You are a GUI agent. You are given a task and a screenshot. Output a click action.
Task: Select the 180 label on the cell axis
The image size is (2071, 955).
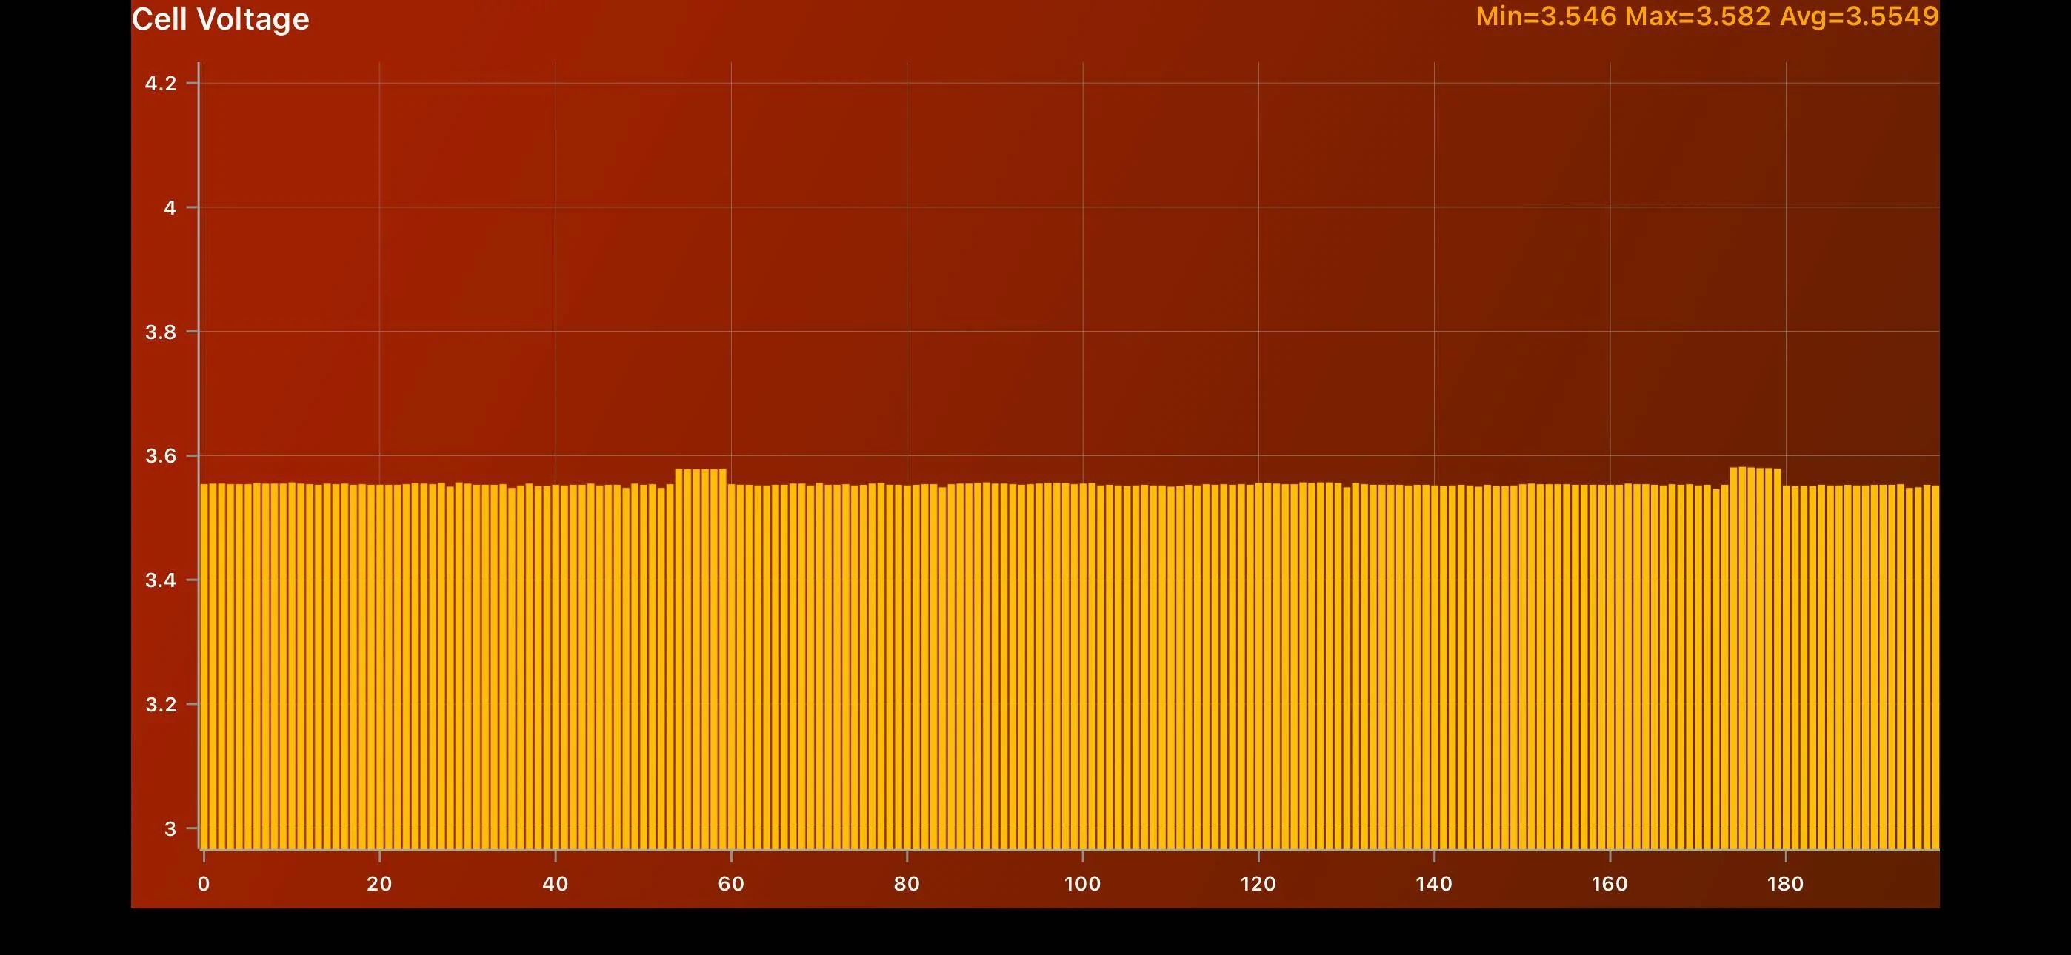pos(1786,883)
